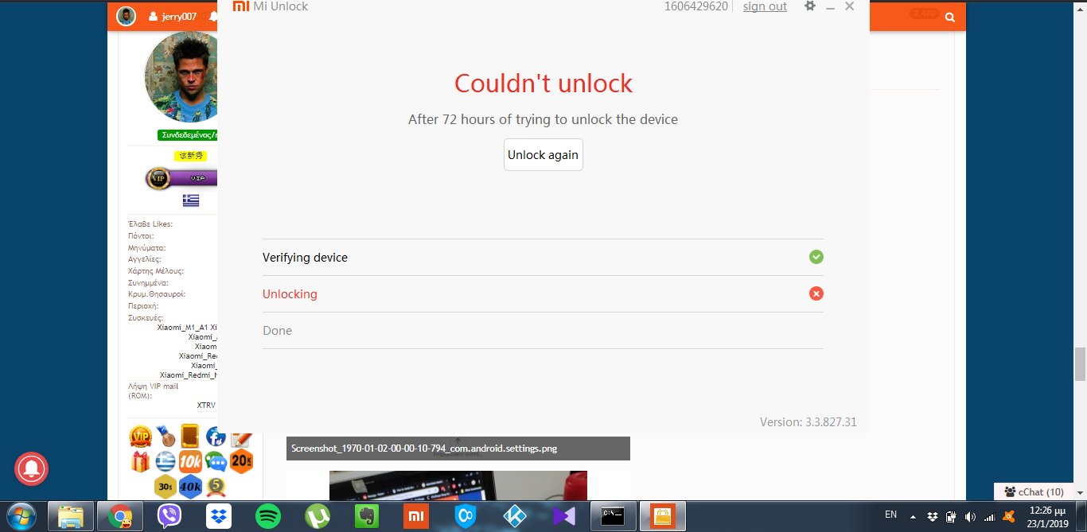Viewport: 1087px width, 532px height.
Task: Click the chat bubbles achievement badge
Action: pos(216,461)
